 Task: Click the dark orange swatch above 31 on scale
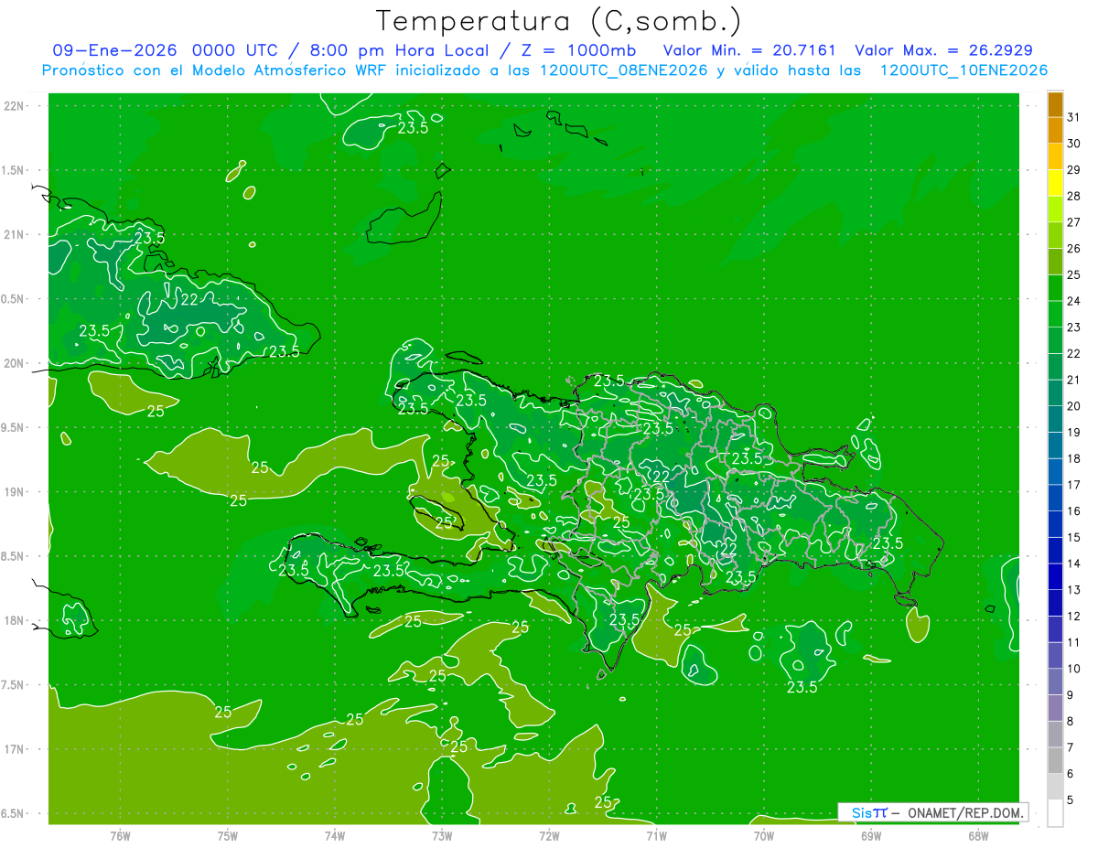point(1055,104)
